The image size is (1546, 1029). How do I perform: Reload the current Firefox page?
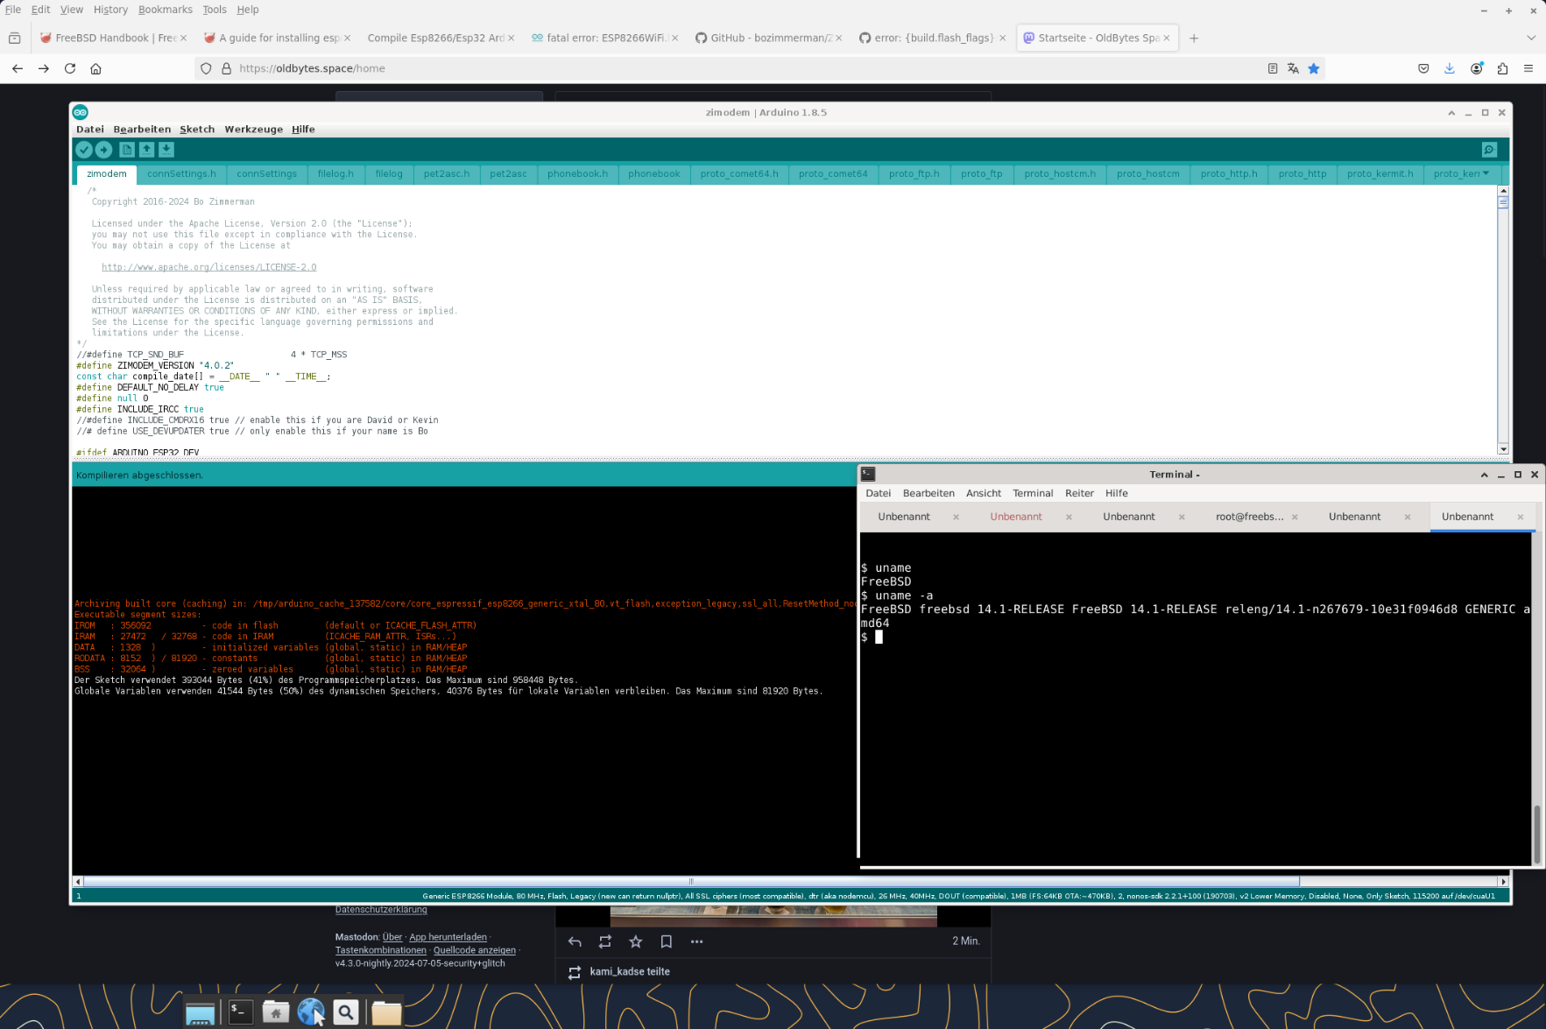[70, 68]
